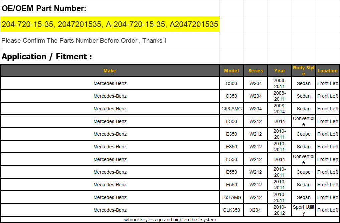Image resolution: width=340 pixels, height=223 pixels.
Task: Select the 'Sport Utility' body style cell
Action: (x=304, y=210)
